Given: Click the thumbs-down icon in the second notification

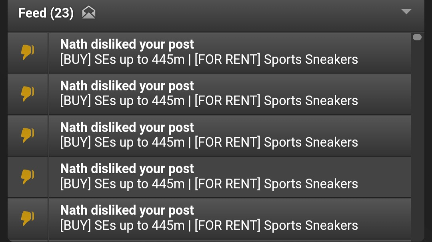Looking at the screenshot, I should click(x=28, y=94).
